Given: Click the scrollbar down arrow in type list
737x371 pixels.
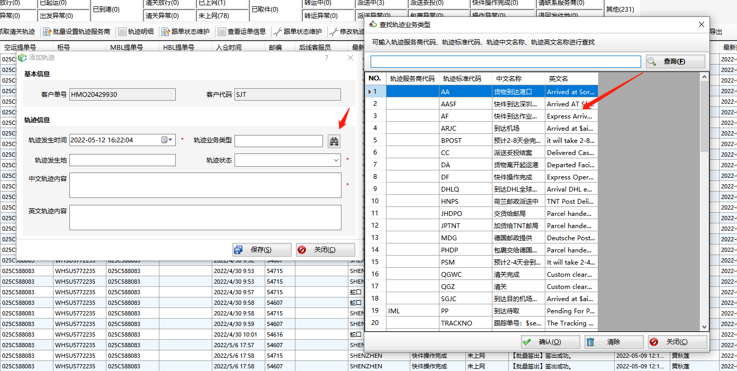Looking at the screenshot, I should tap(704, 327).
